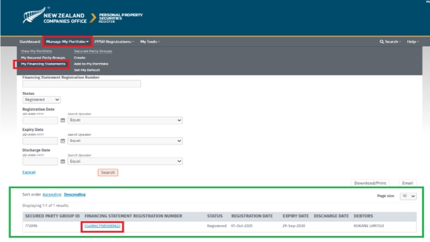Sort results Ascending
This screenshot has height=242, width=430.
52,194
